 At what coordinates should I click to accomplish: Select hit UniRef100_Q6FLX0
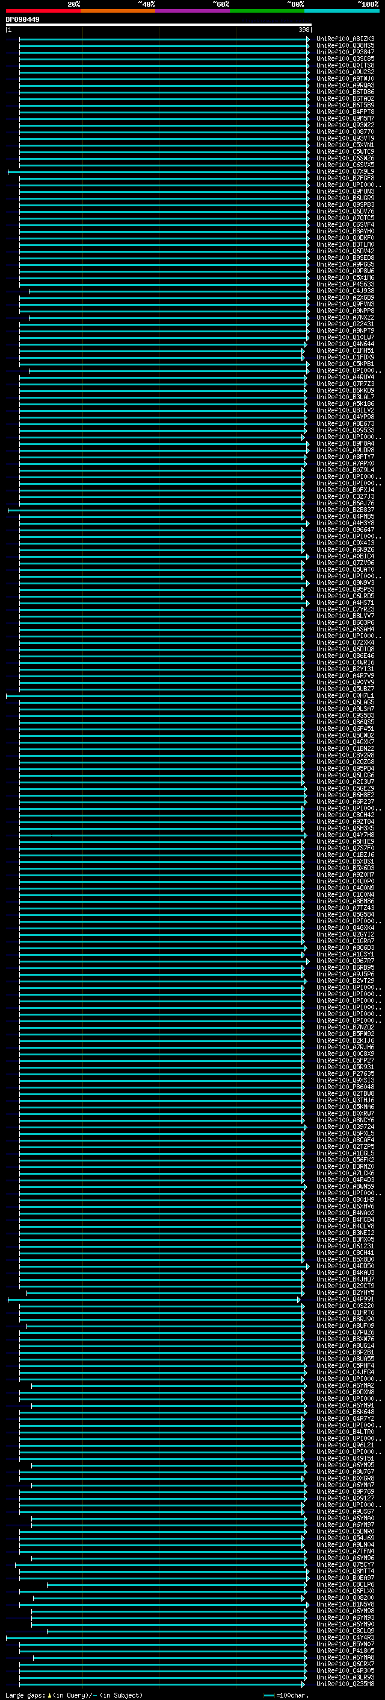pos(345,1591)
